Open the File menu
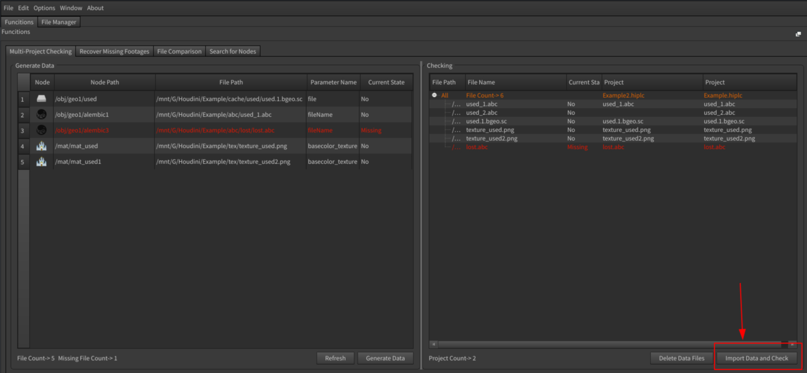 [x=9, y=8]
